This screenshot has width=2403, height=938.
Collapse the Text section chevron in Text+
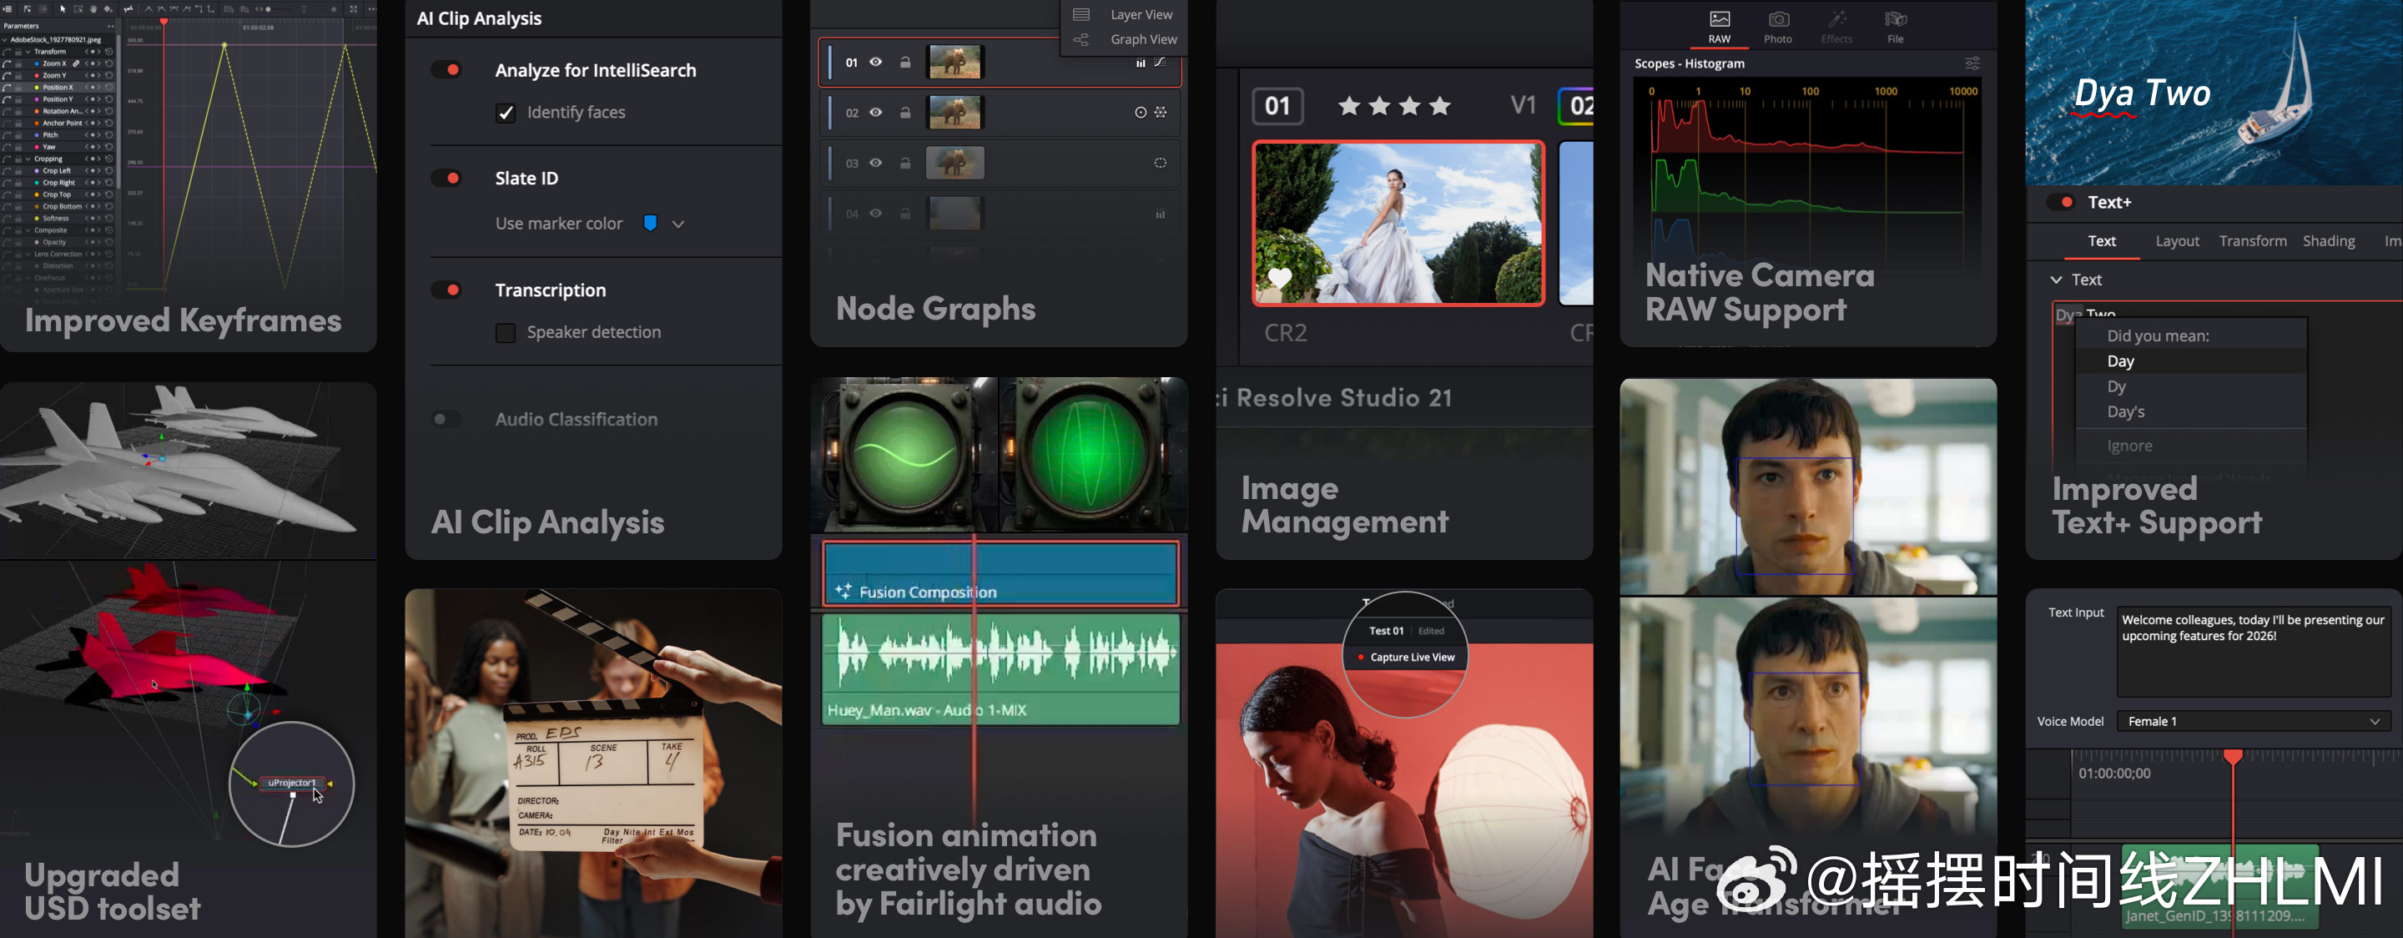(2056, 280)
